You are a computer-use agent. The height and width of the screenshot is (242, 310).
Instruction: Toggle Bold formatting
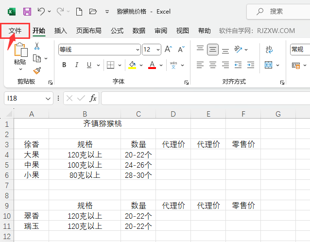(64, 65)
